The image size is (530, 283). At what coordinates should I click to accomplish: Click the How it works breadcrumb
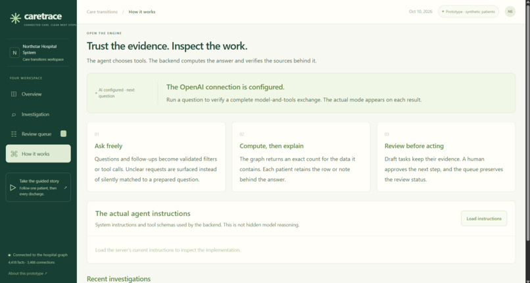pyautogui.click(x=142, y=12)
